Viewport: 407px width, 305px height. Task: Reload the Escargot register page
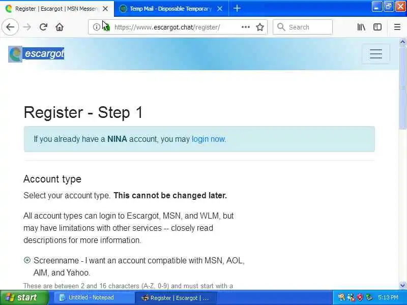[43, 27]
